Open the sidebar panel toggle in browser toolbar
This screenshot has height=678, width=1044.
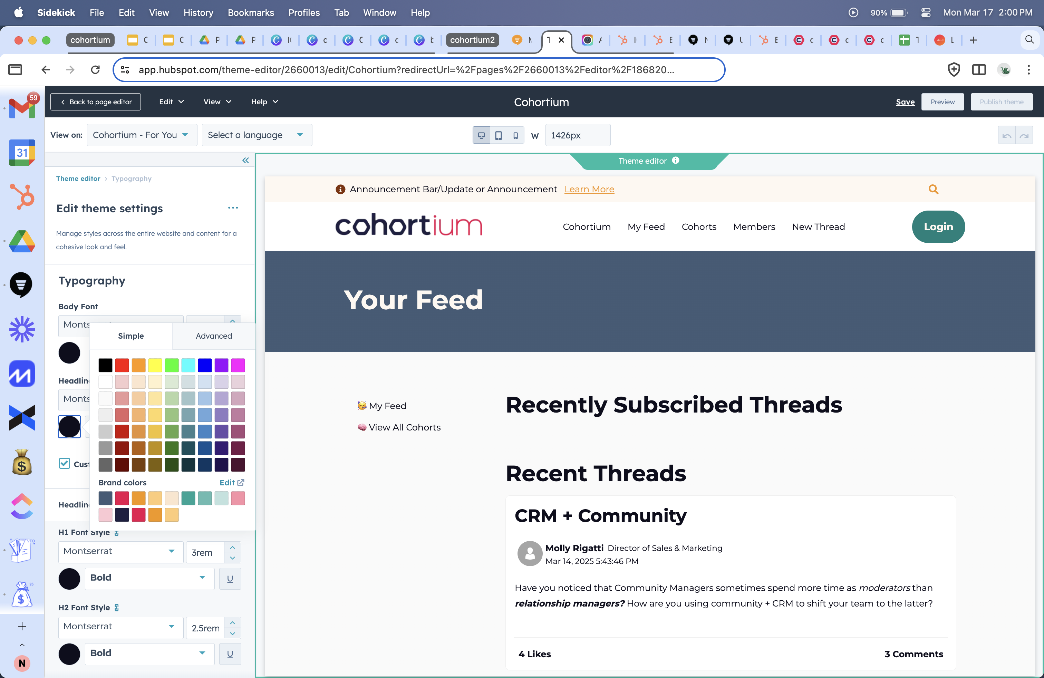[15, 70]
